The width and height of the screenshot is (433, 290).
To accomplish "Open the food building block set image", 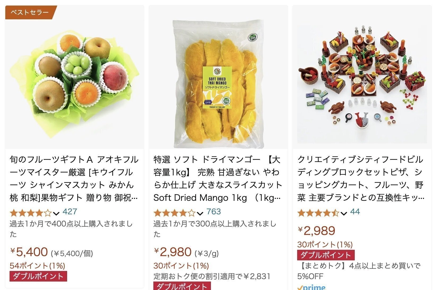I will coord(362,77).
